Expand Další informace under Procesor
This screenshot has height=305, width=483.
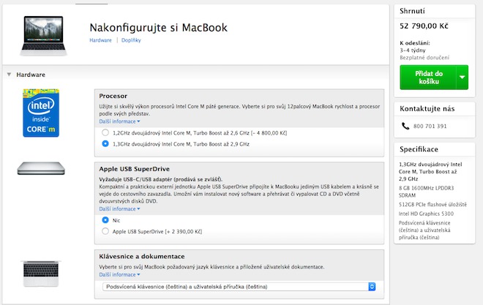point(119,121)
